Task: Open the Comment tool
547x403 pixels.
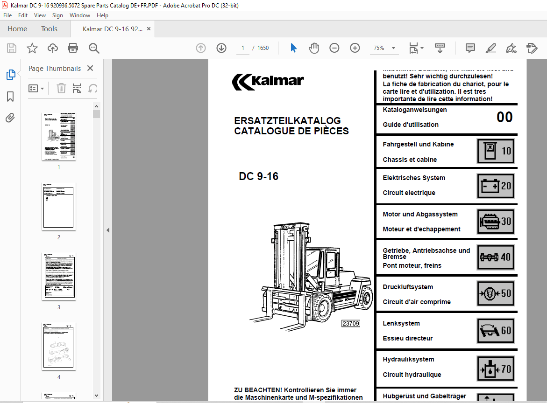Action: (x=470, y=48)
